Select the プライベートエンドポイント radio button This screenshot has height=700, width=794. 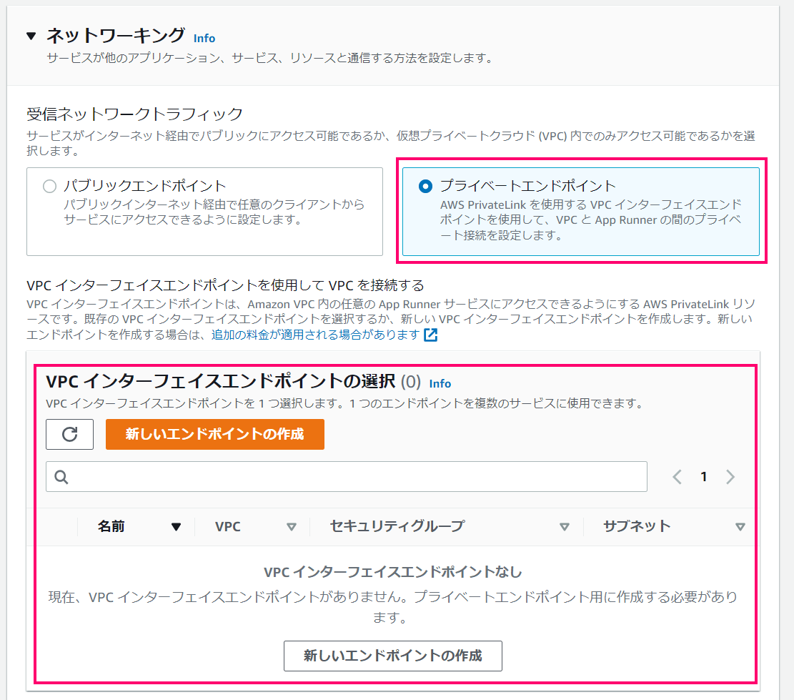pyautogui.click(x=425, y=186)
